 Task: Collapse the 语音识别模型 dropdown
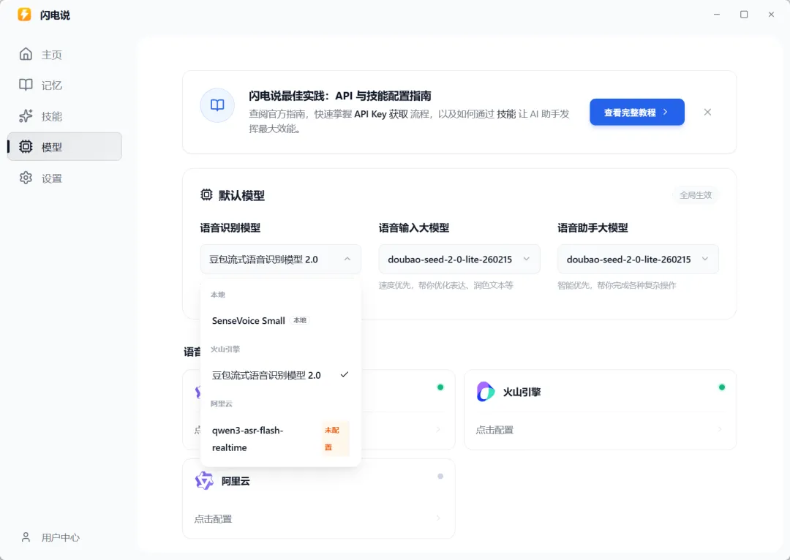coord(281,260)
